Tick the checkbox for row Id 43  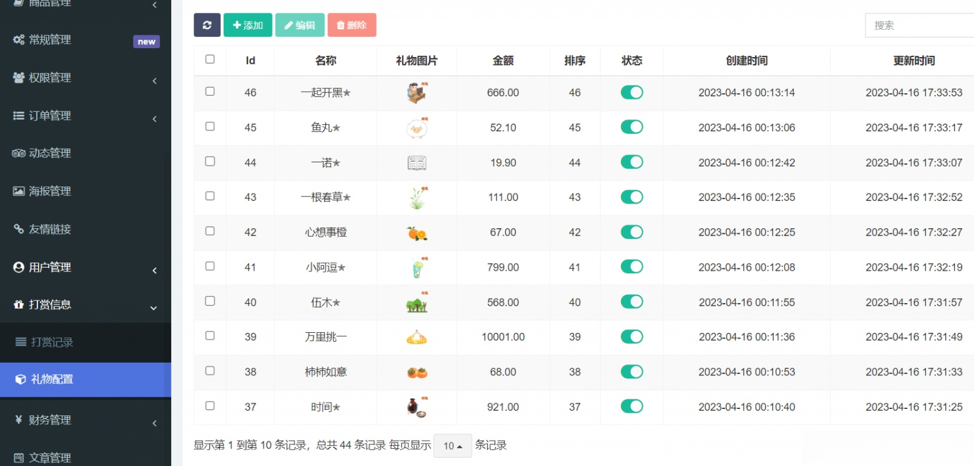point(210,196)
